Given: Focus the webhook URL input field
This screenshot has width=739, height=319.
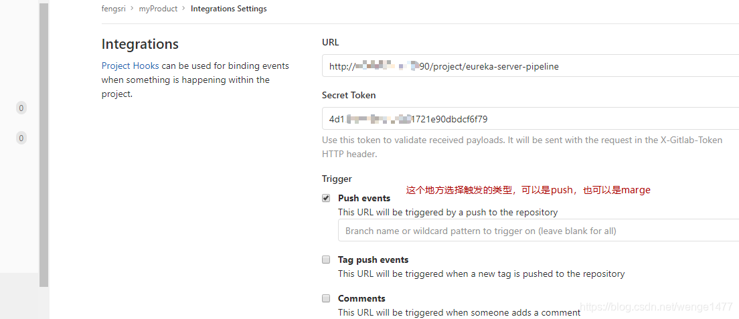Looking at the screenshot, I should click(530, 66).
